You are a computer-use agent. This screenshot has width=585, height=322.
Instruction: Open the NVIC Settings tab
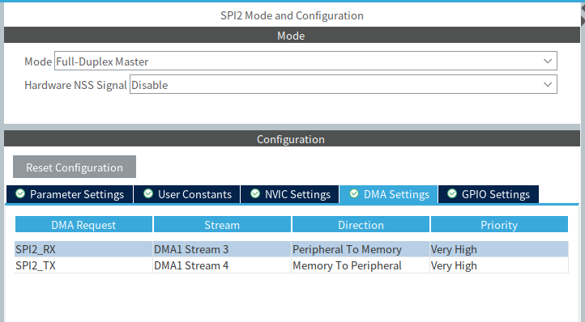click(x=290, y=194)
